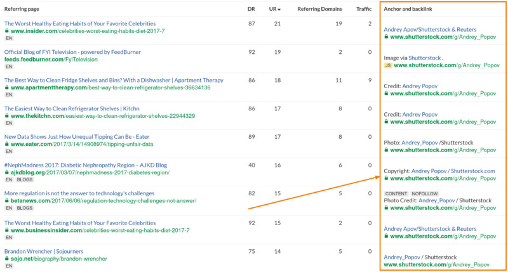Open the sojo.net biography URL
This screenshot has width=508, height=272.
[59, 259]
